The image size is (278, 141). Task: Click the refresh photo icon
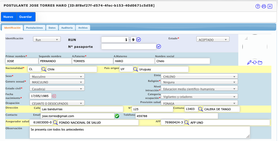[255, 62]
